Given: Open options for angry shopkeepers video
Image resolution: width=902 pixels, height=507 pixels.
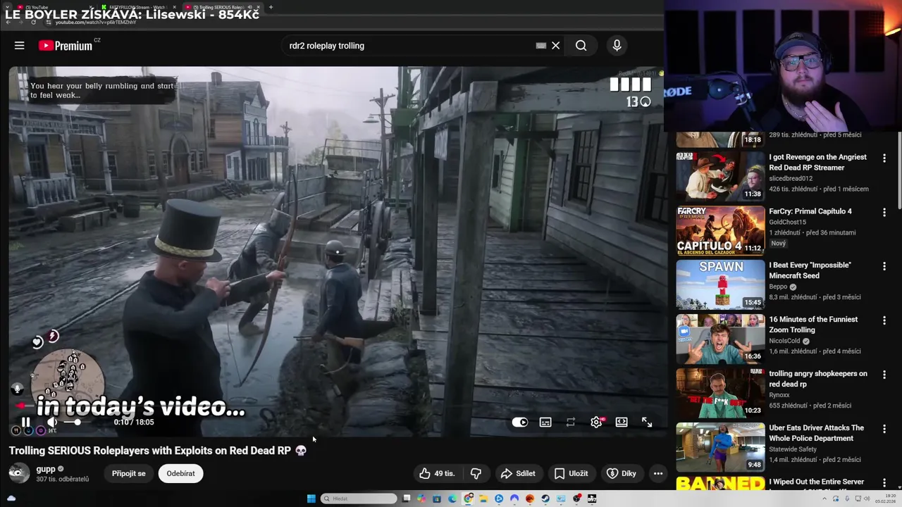Looking at the screenshot, I should [x=884, y=375].
